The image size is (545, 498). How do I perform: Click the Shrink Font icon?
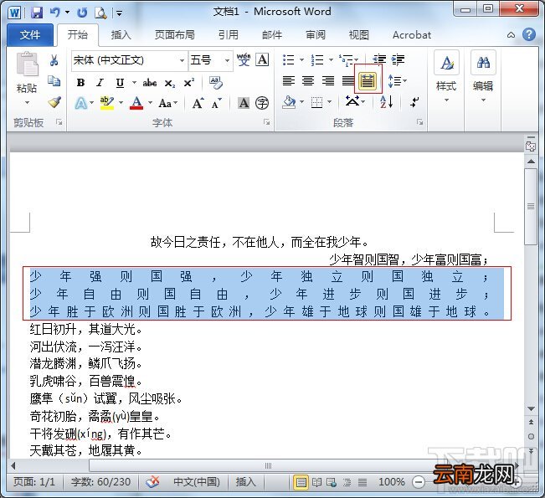(x=216, y=103)
